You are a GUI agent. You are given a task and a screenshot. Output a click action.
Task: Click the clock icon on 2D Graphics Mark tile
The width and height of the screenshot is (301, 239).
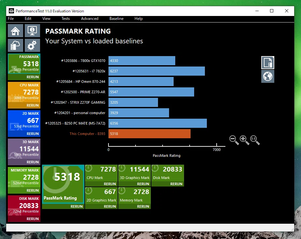tap(89, 191)
